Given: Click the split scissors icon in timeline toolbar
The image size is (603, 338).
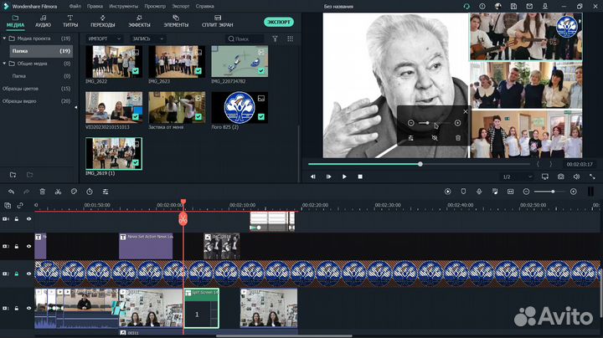Looking at the screenshot, I should coord(58,192).
